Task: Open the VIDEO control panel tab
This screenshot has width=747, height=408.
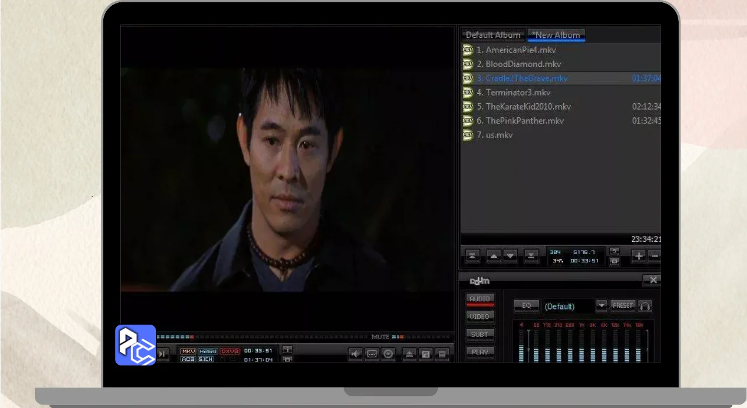Action: [480, 316]
